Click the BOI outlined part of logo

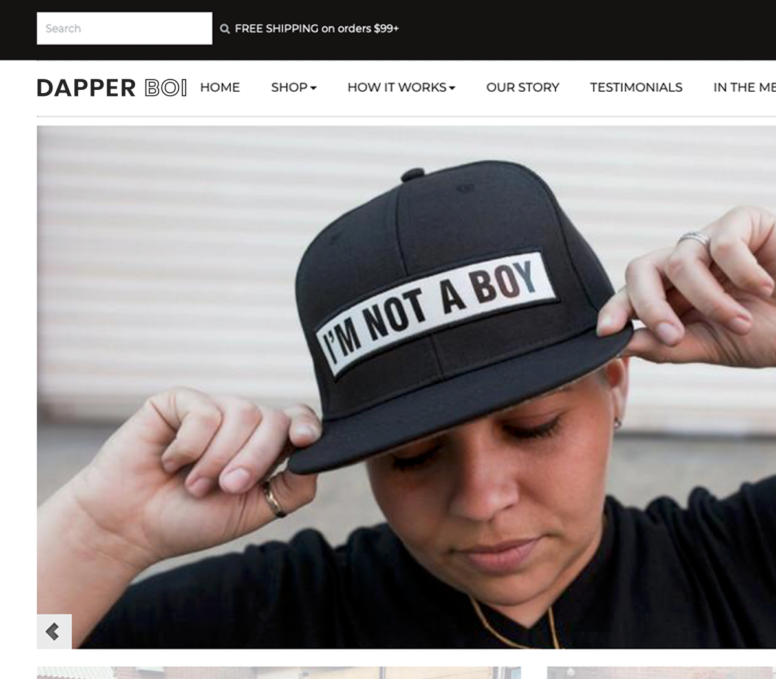coord(166,87)
